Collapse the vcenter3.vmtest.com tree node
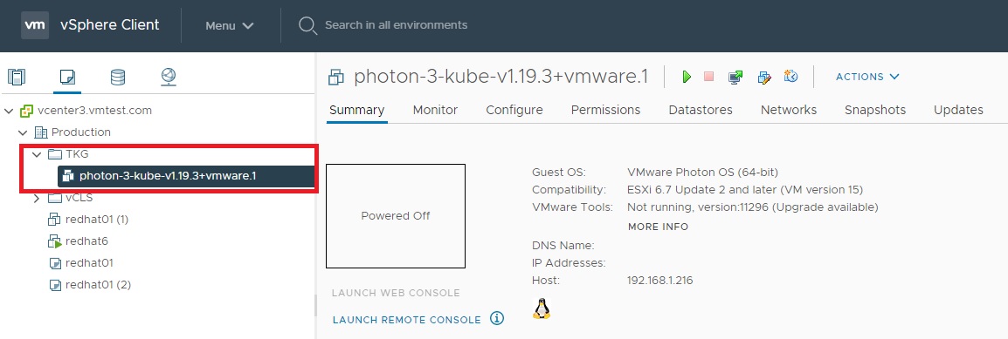This screenshot has width=1008, height=339. point(9,111)
